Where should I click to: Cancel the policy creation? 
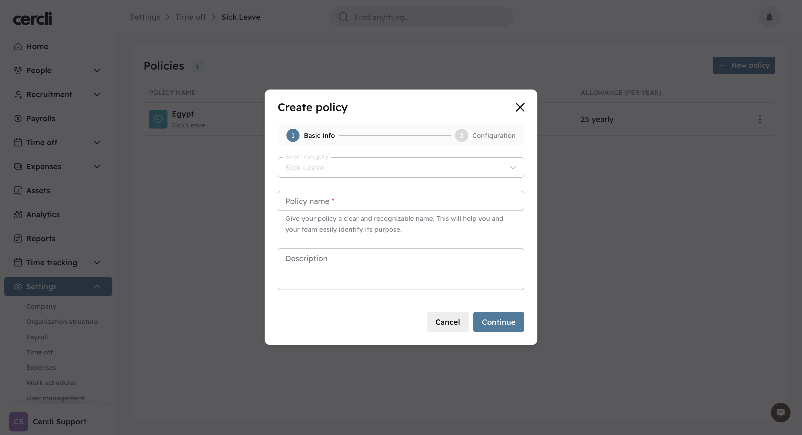click(447, 322)
